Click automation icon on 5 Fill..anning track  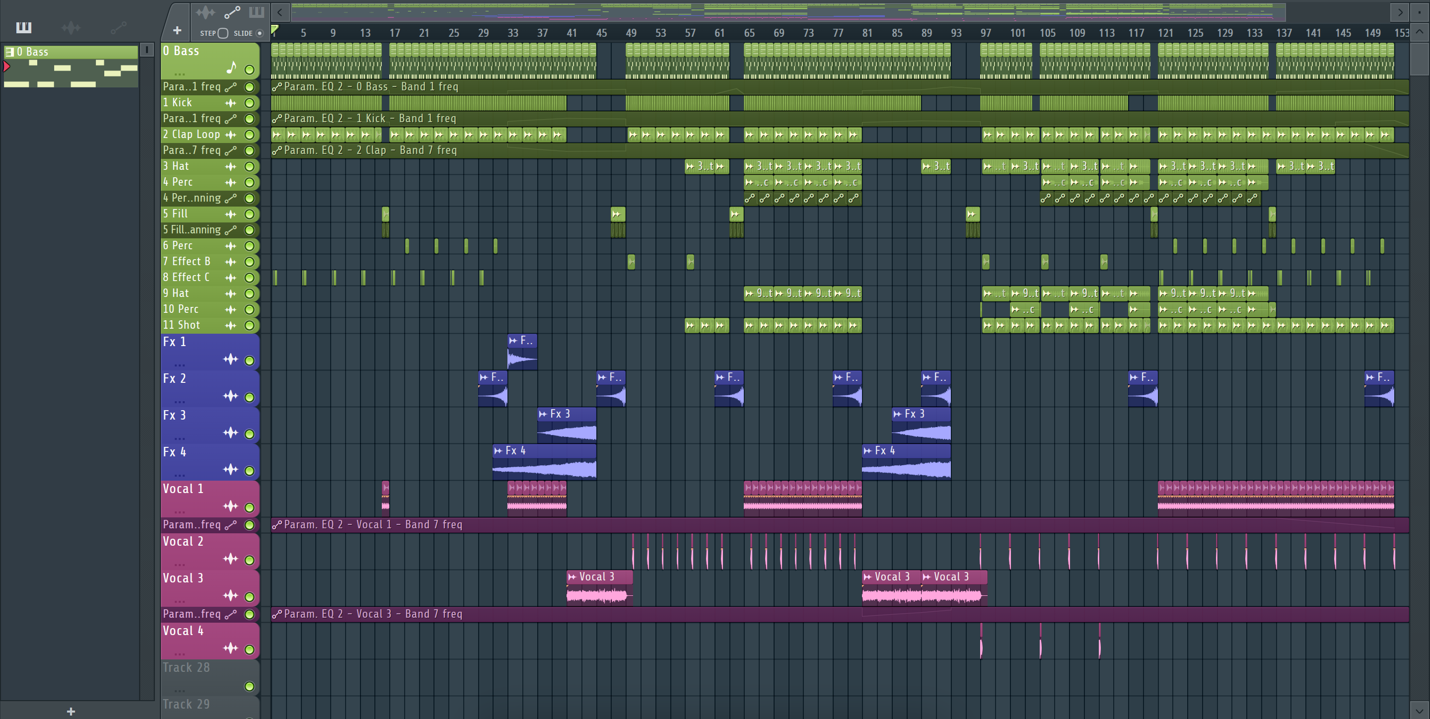(x=230, y=230)
